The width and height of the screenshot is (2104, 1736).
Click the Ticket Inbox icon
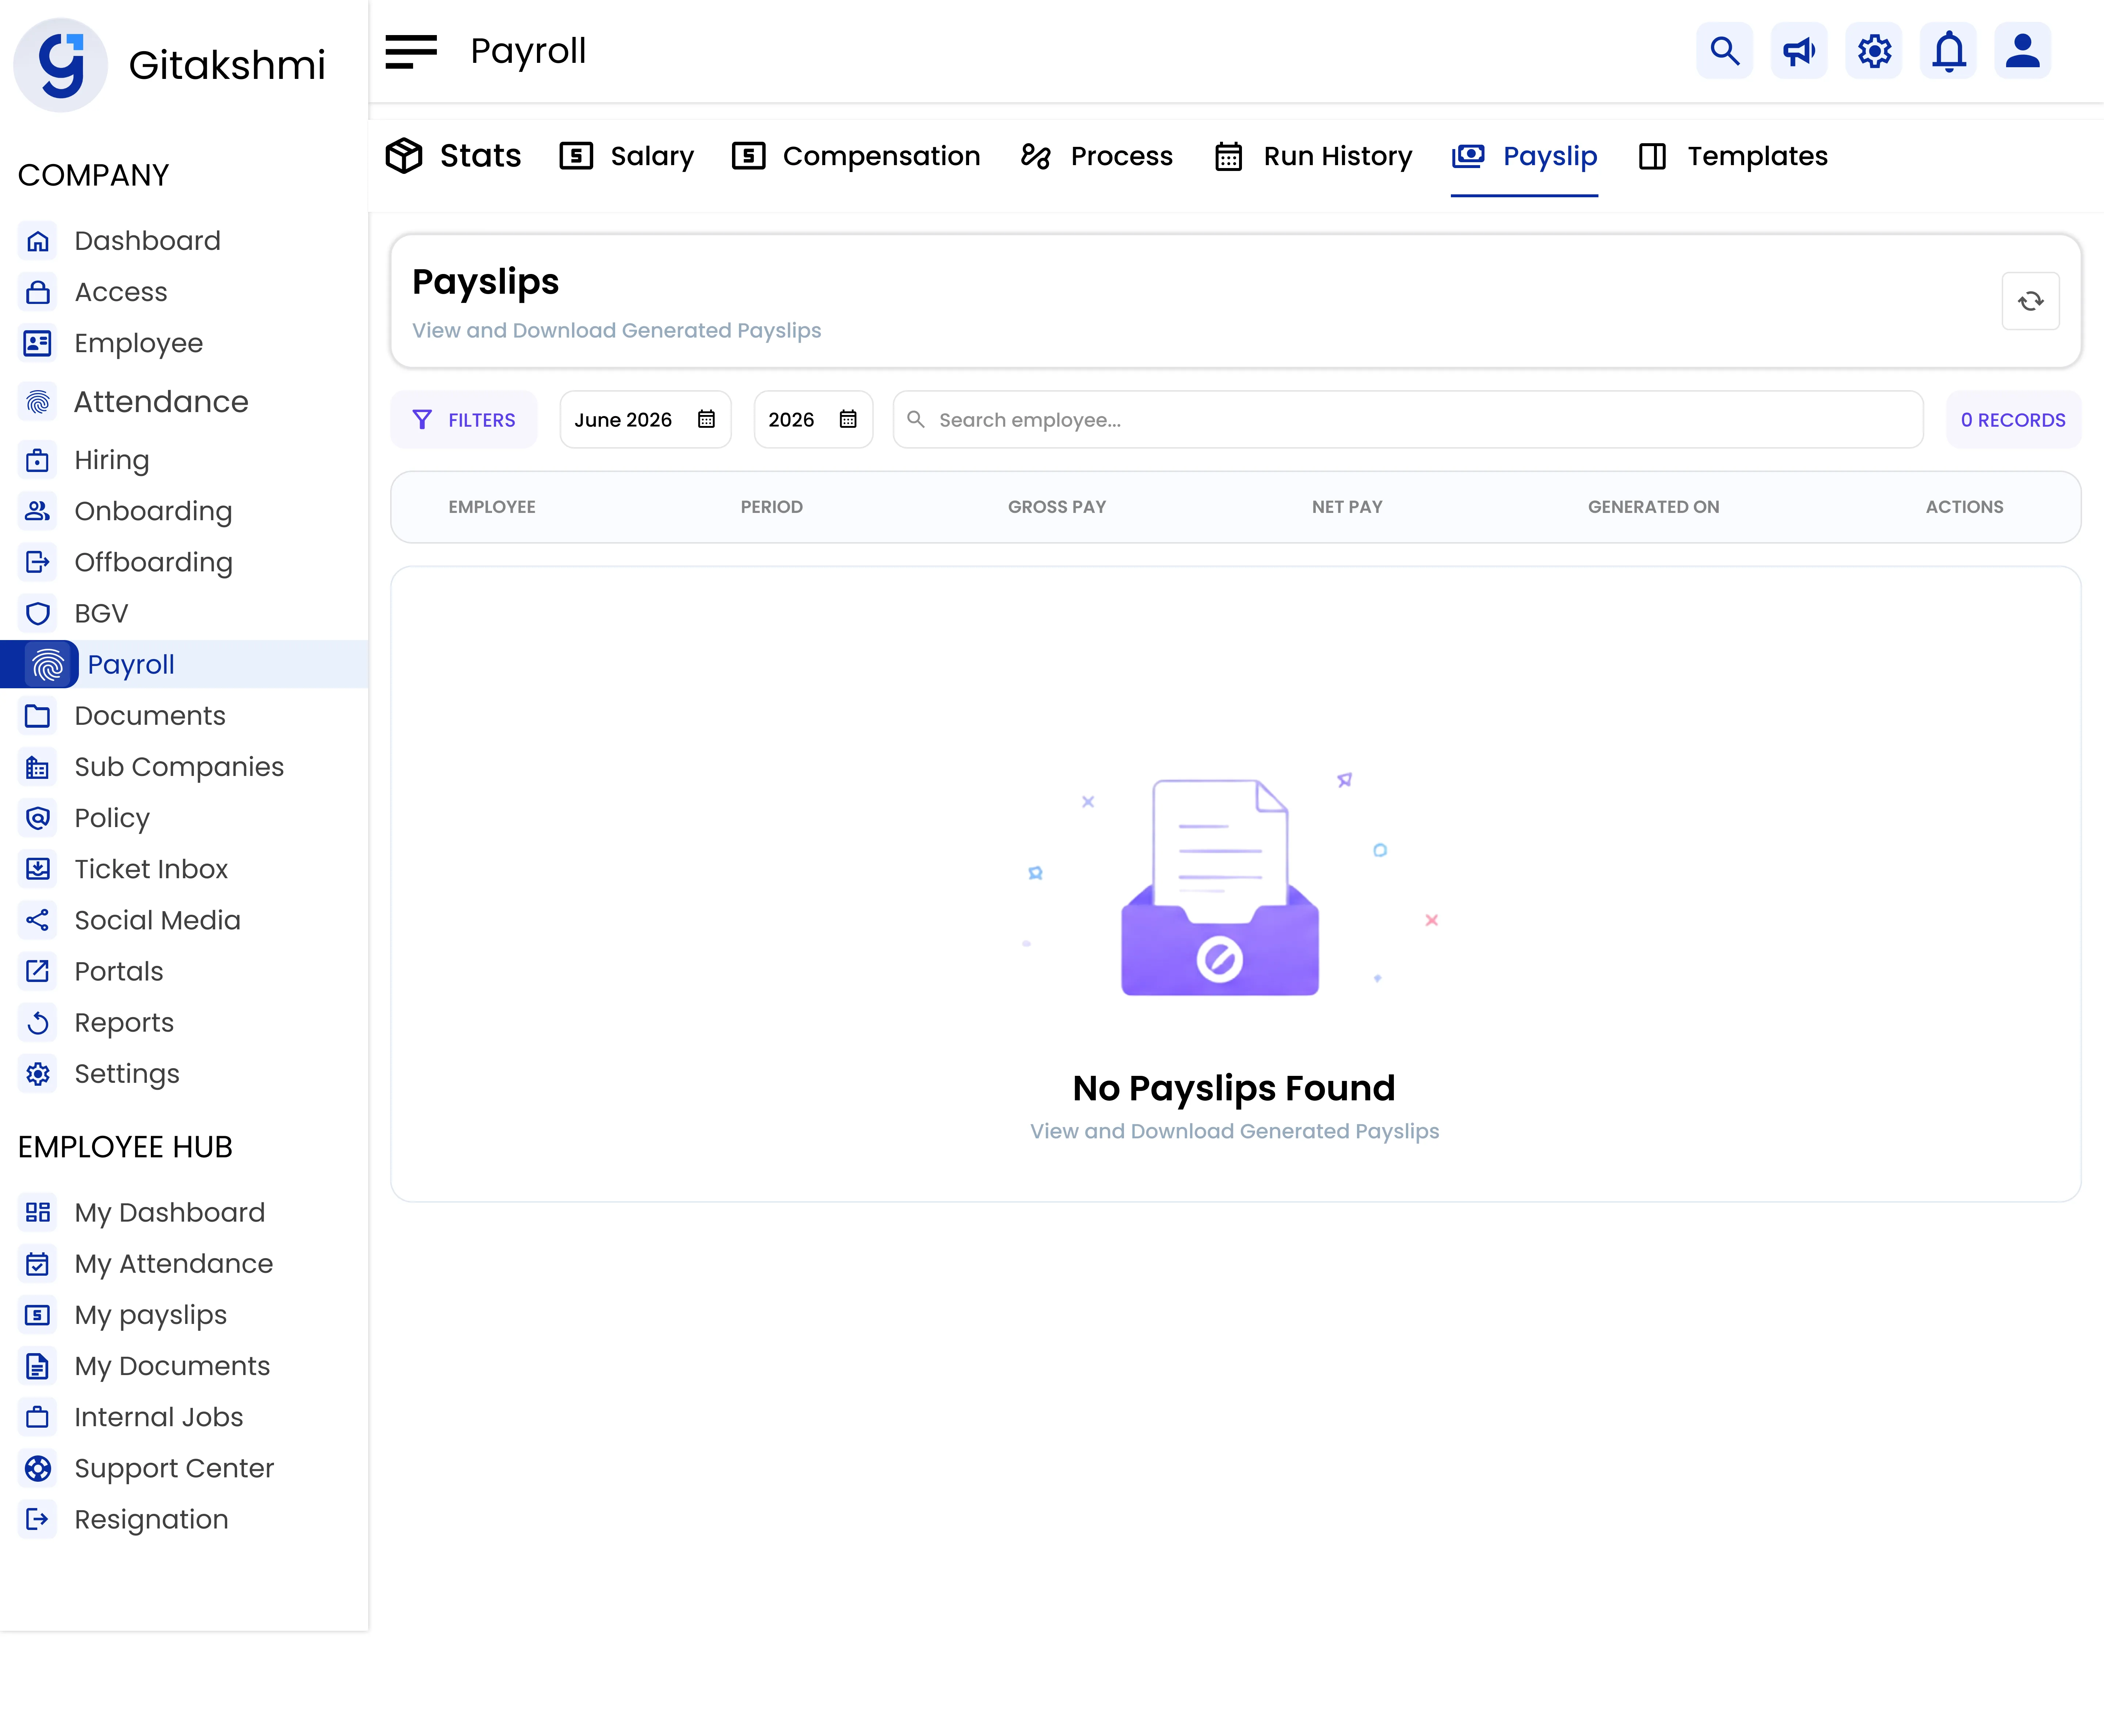click(x=38, y=869)
